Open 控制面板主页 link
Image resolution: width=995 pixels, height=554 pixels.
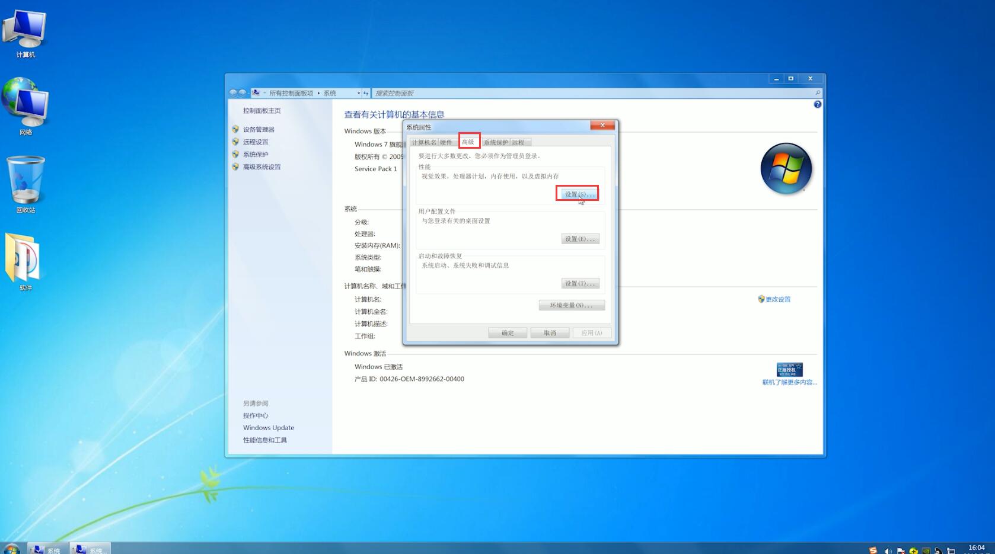pyautogui.click(x=261, y=111)
